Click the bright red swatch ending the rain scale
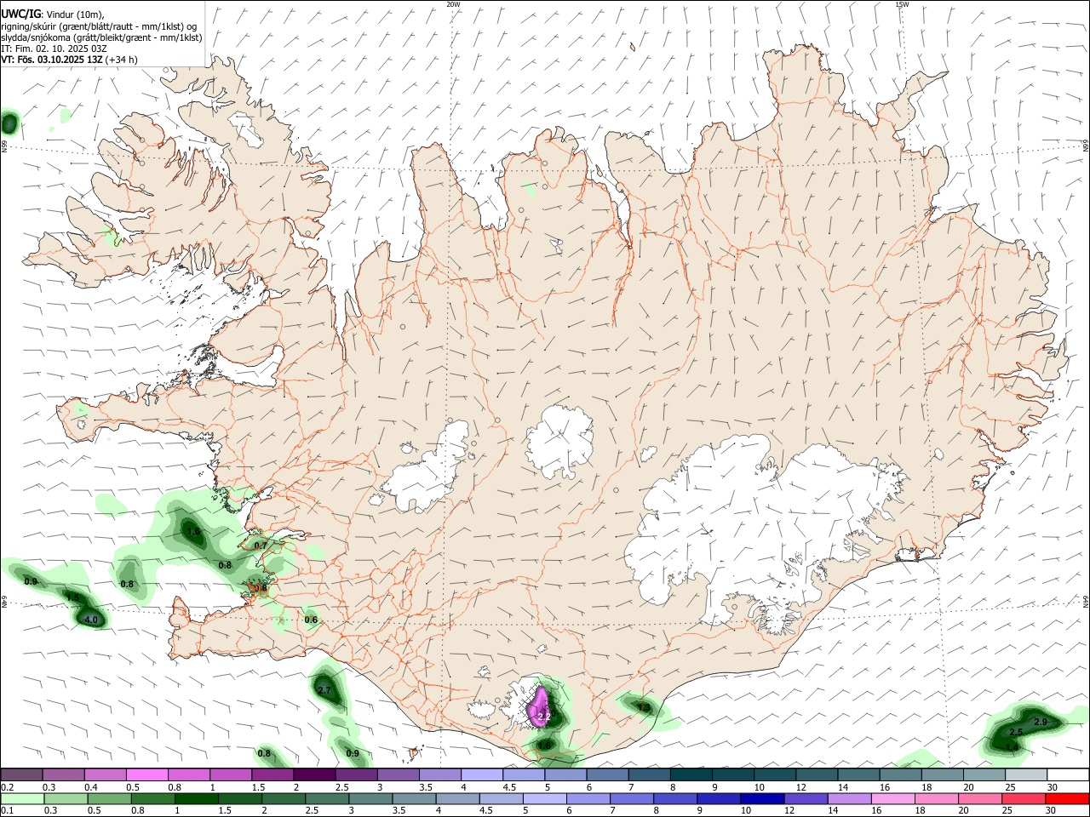This screenshot has height=817, width=1090. [1067, 798]
